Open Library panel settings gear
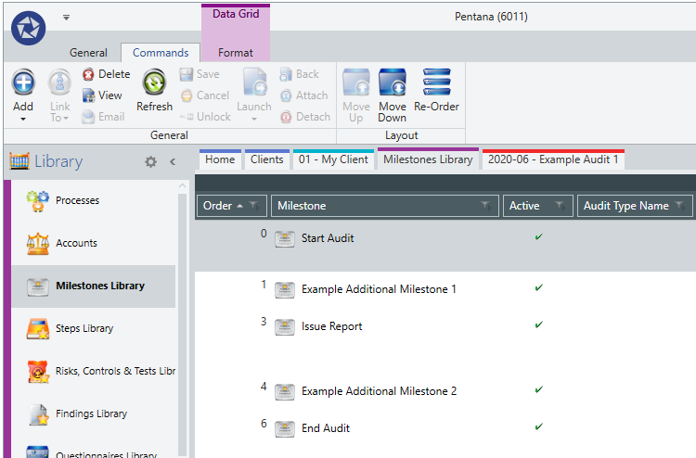The height and width of the screenshot is (458, 696). click(x=151, y=162)
